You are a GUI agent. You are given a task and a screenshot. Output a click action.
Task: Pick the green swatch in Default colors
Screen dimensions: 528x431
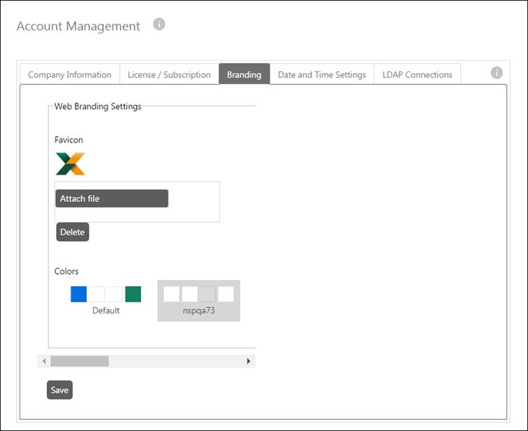tap(133, 294)
